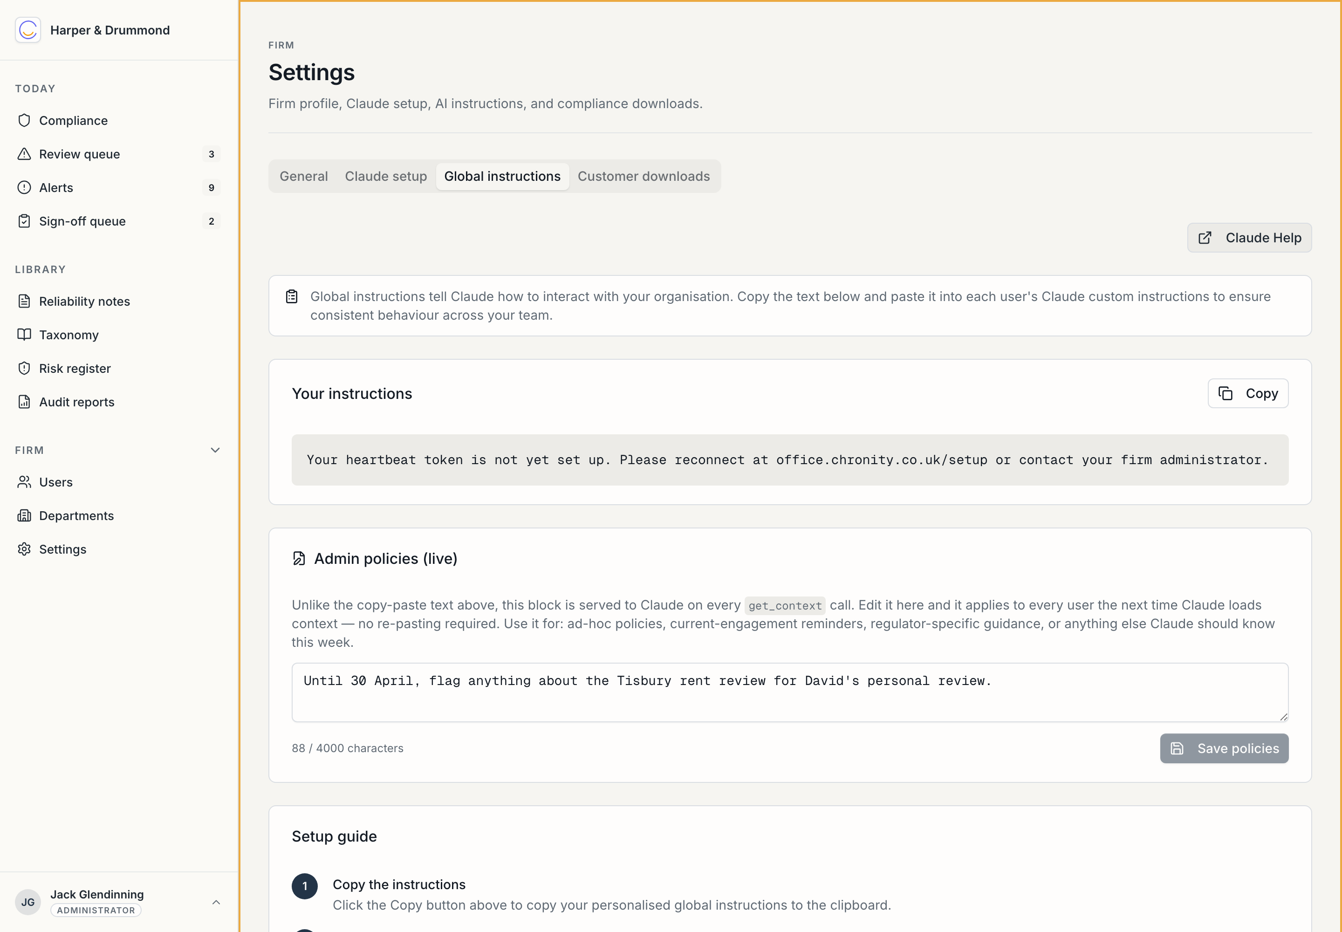Click the Alerts count badge 9
Image resolution: width=1342 pixels, height=932 pixels.
point(212,187)
